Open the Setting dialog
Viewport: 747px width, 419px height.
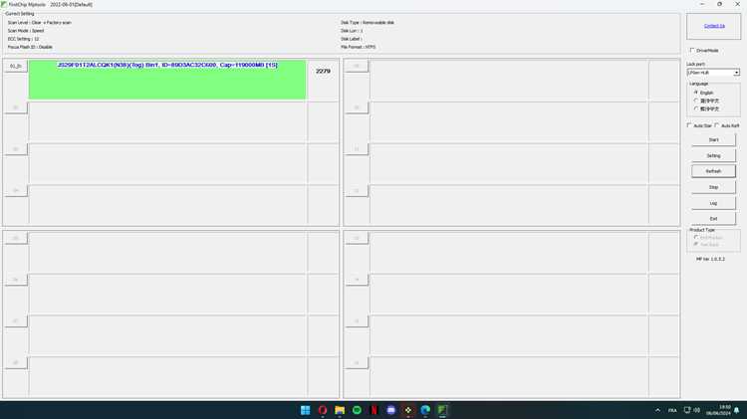713,155
